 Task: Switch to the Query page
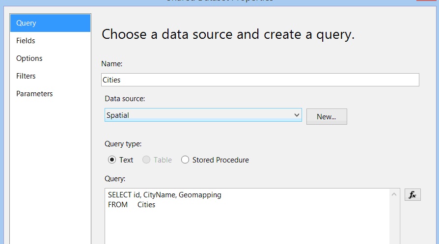50,23
